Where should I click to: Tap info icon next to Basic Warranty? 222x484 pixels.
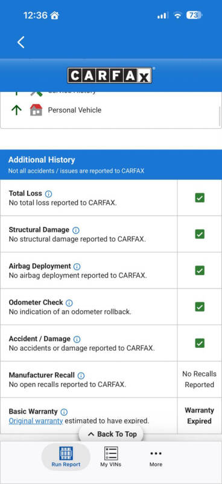64,412
